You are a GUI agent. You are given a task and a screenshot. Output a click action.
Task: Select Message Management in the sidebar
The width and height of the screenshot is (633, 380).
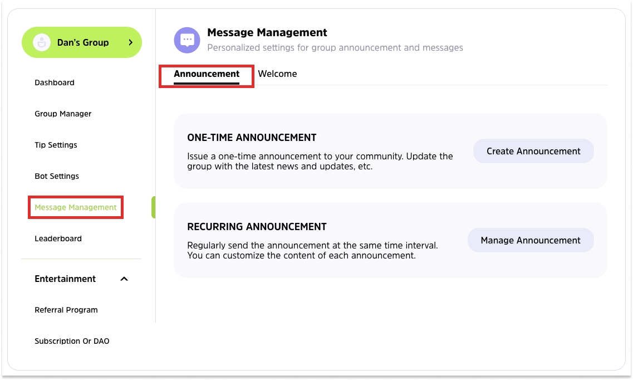[x=76, y=207]
